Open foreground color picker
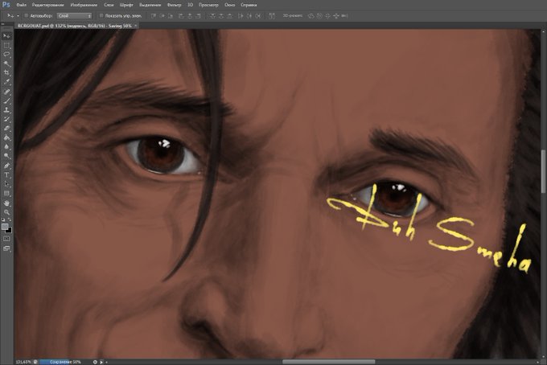 coord(5,227)
